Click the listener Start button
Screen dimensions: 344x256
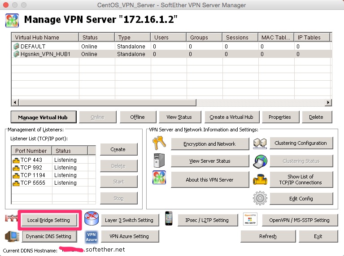119,182
